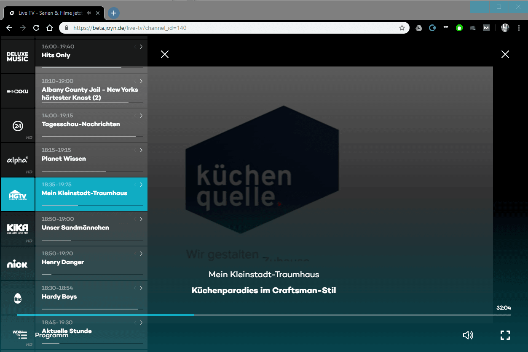Open the green thumbs-up extension icon

459,28
